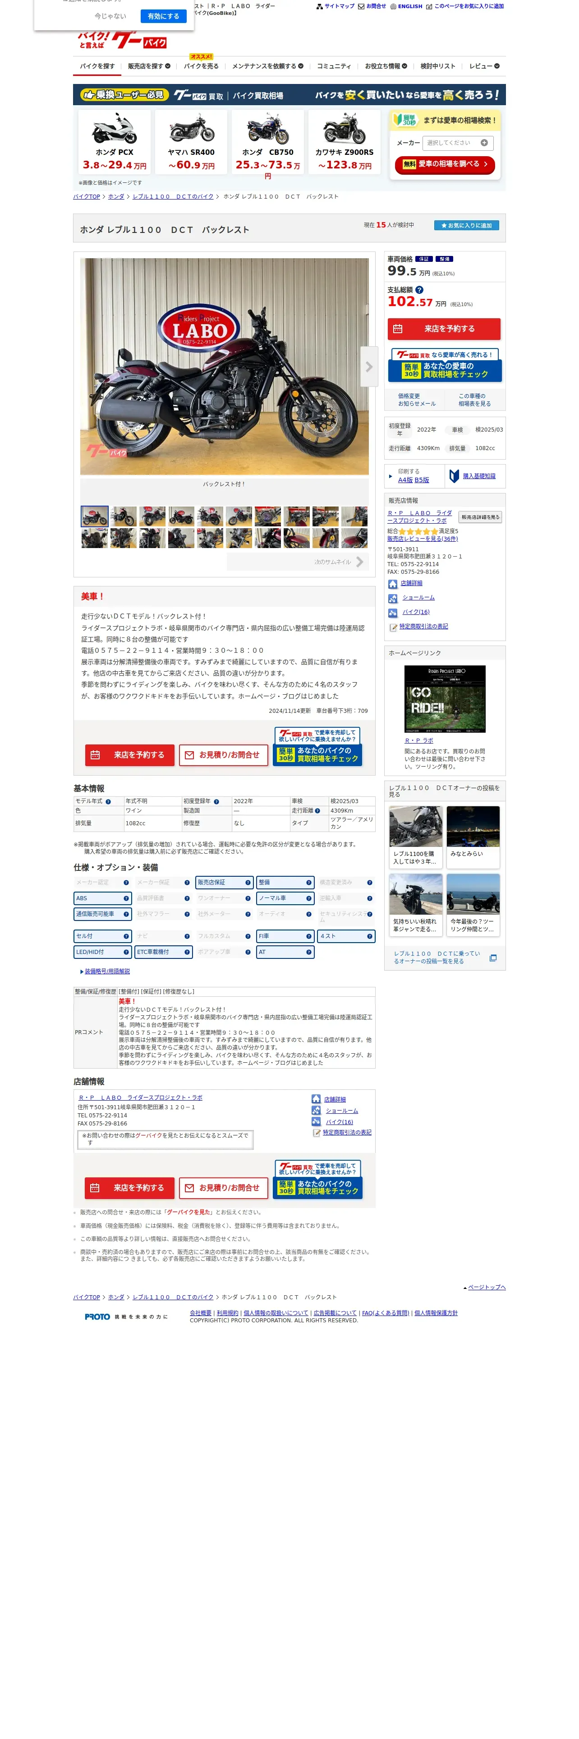This screenshot has width=579, height=1739.
Task: Open レブル1100を購入してはや3年 owner post
Action: pyautogui.click(x=415, y=837)
